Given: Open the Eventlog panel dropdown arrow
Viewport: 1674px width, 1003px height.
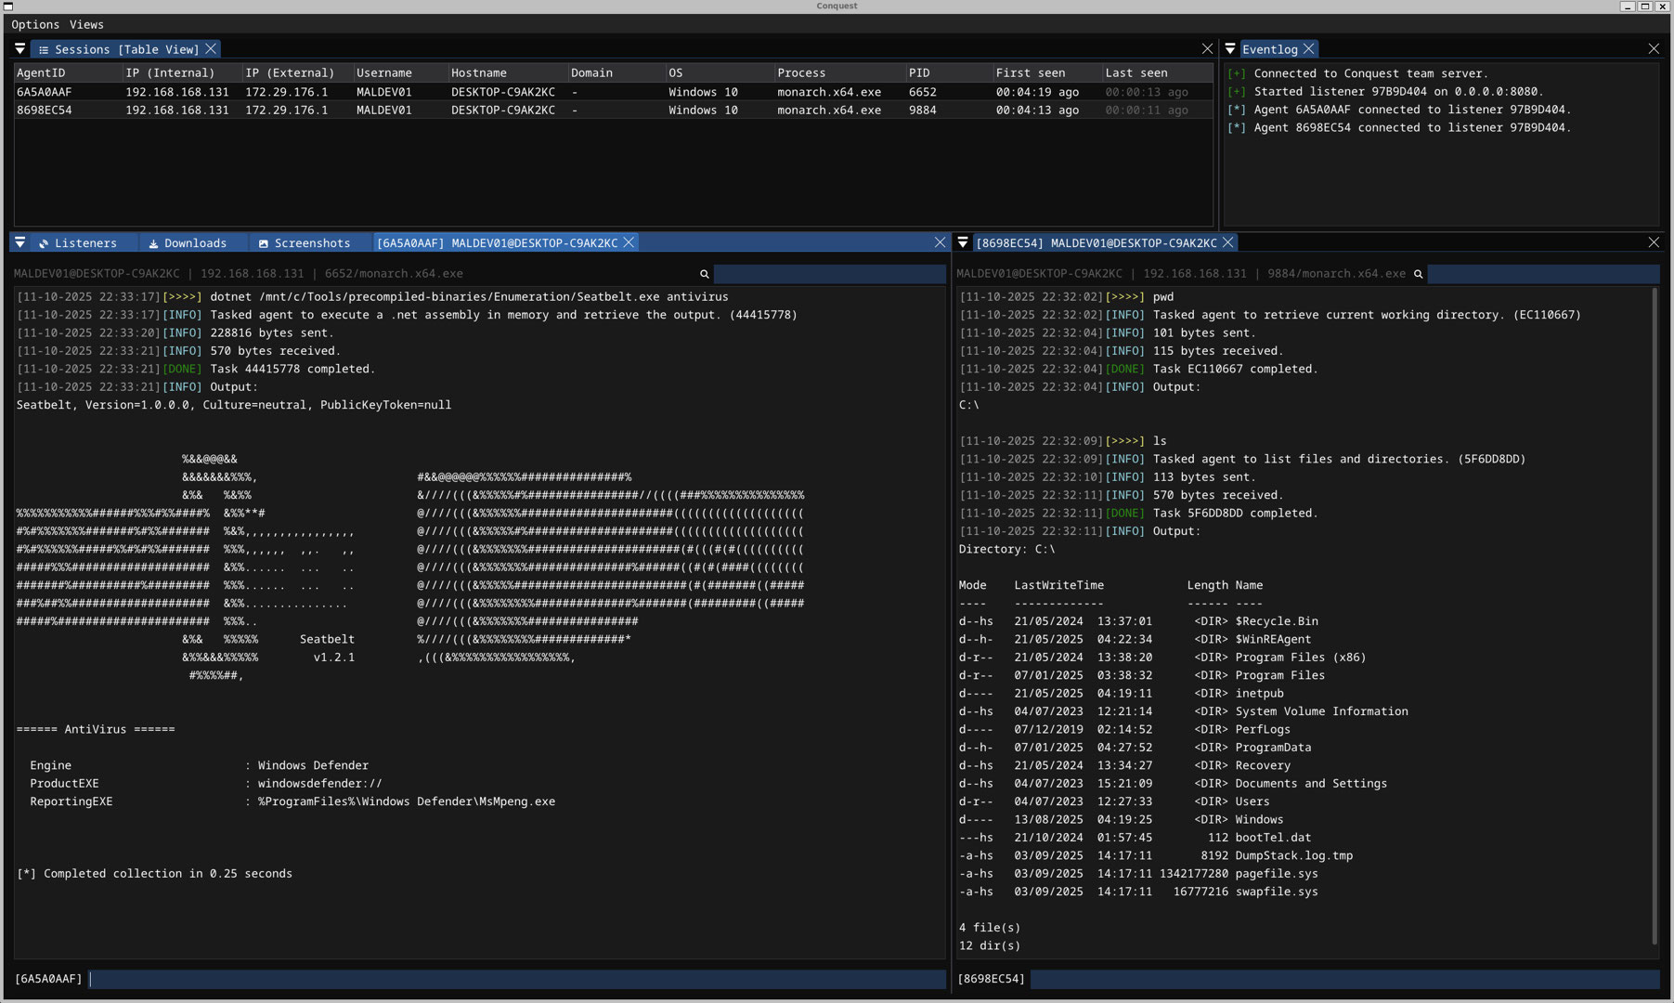Looking at the screenshot, I should pos(1230,49).
